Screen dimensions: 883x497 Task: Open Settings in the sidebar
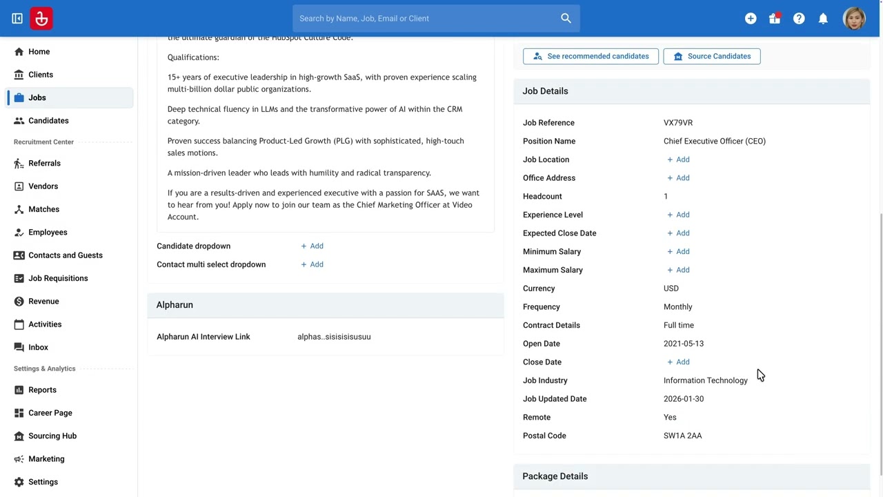point(69,482)
